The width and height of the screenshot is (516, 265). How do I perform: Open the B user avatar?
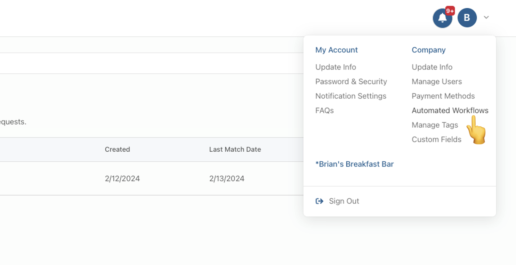pos(467,18)
